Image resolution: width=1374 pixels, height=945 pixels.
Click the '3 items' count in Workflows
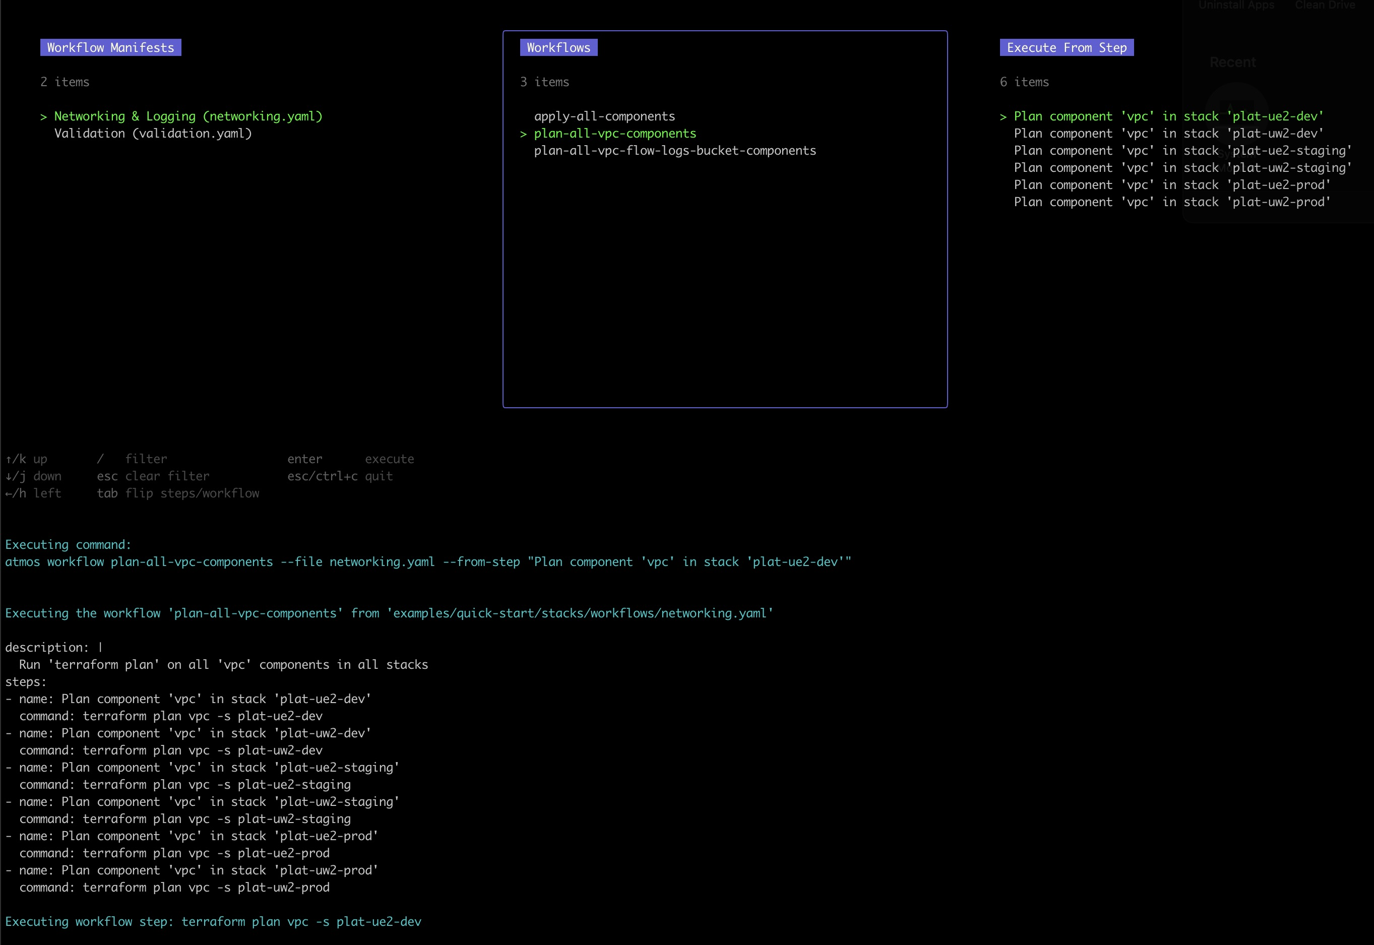click(544, 82)
